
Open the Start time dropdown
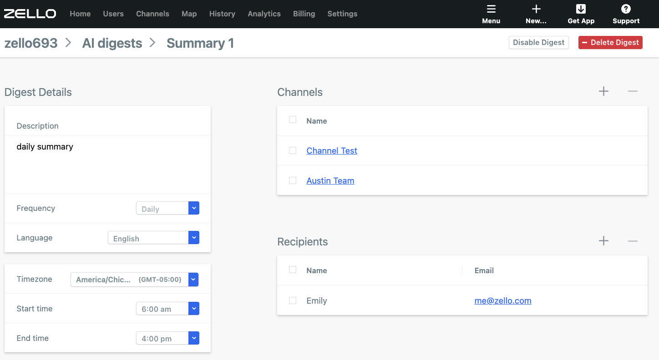(x=167, y=309)
